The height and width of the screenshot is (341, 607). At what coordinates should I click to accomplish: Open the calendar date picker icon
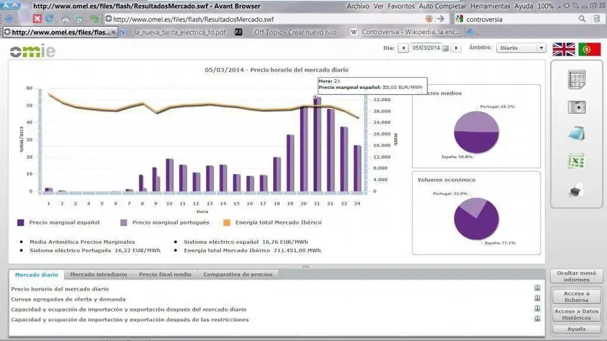(x=445, y=48)
